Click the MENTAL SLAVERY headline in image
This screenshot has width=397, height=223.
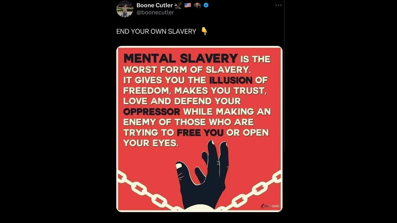[x=181, y=58]
